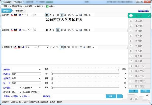Toggle italic in the 大题题标设置 toolbar
Image resolution: width=152 pixels, height=105 pixels.
(54, 47)
